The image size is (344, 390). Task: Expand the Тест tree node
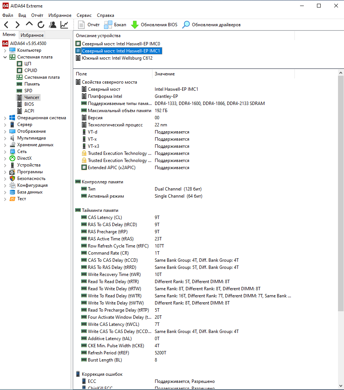5,199
